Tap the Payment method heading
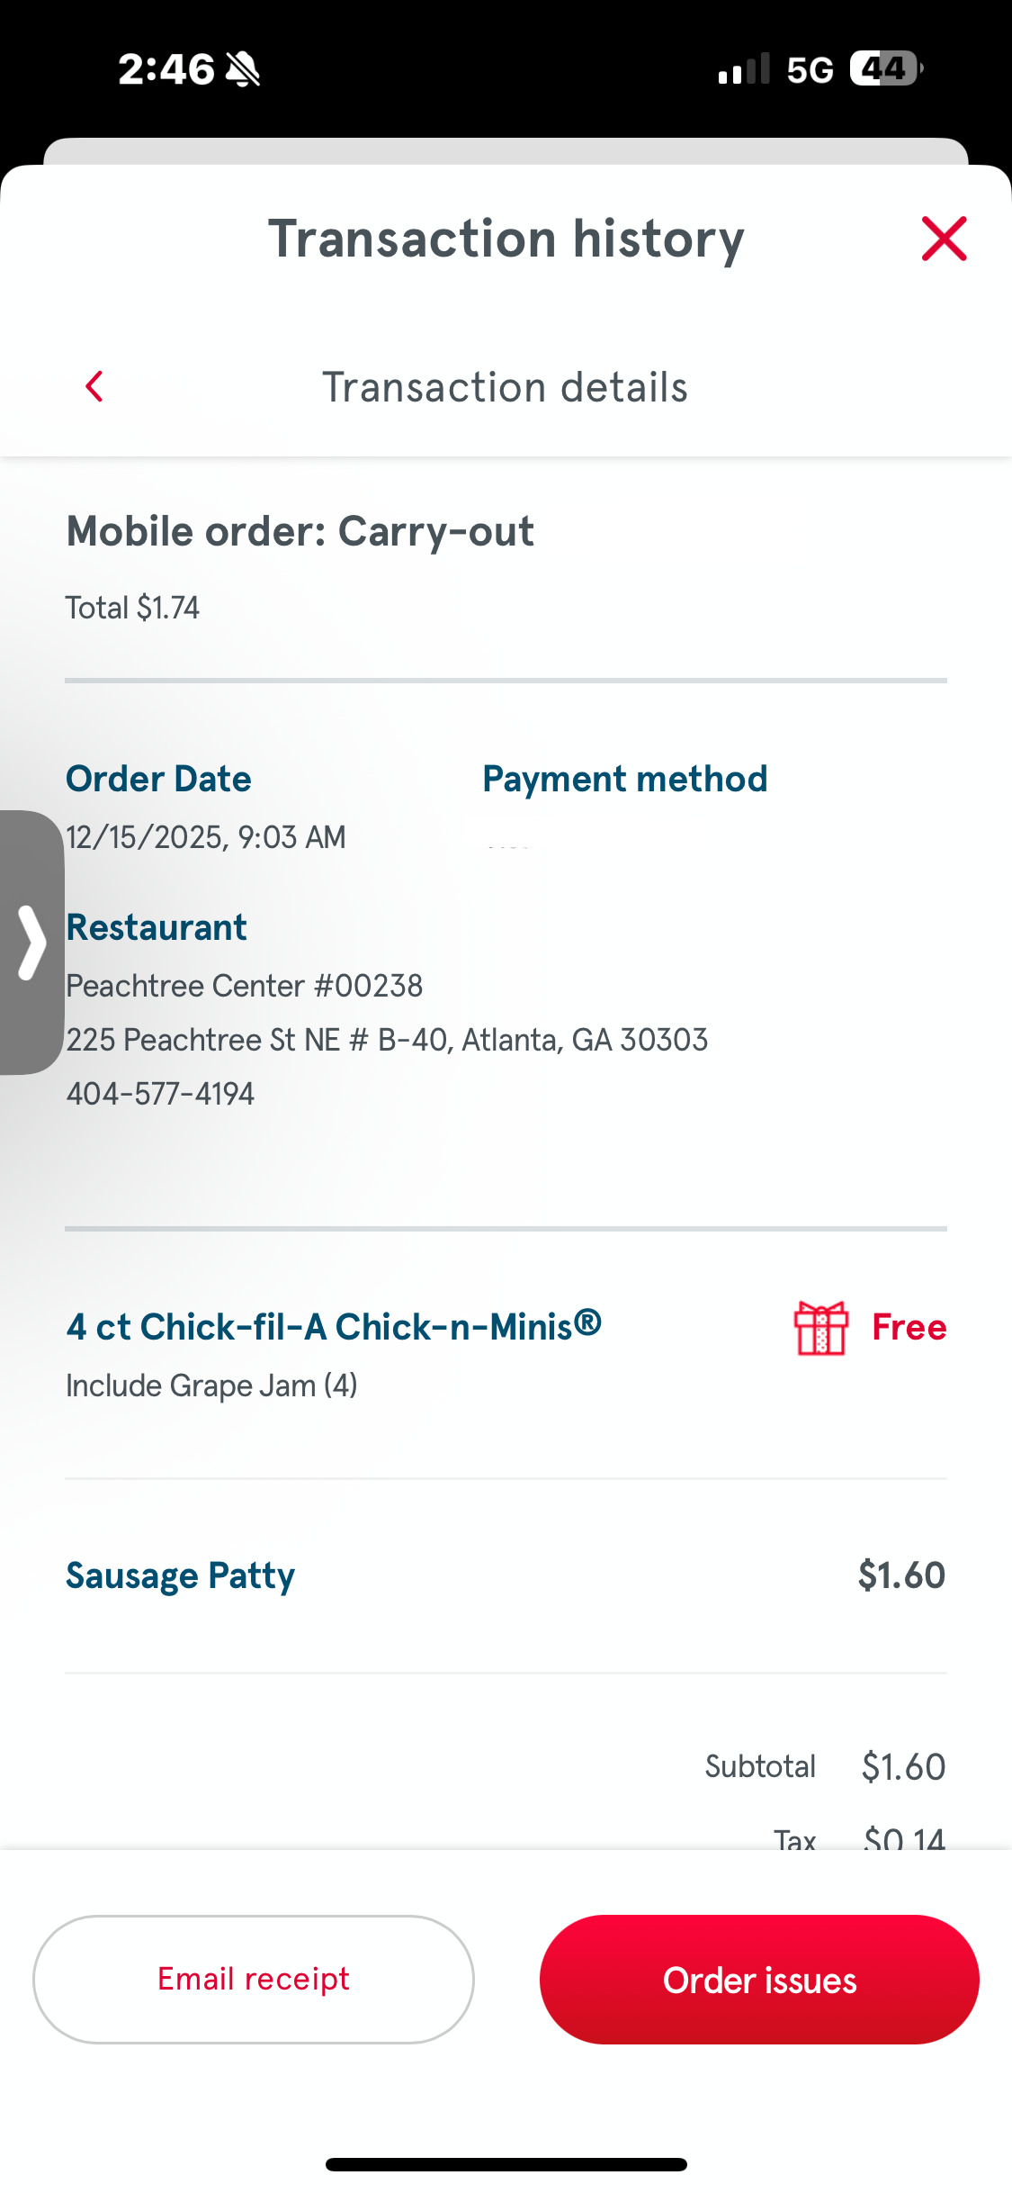1012x2193 pixels. click(624, 779)
